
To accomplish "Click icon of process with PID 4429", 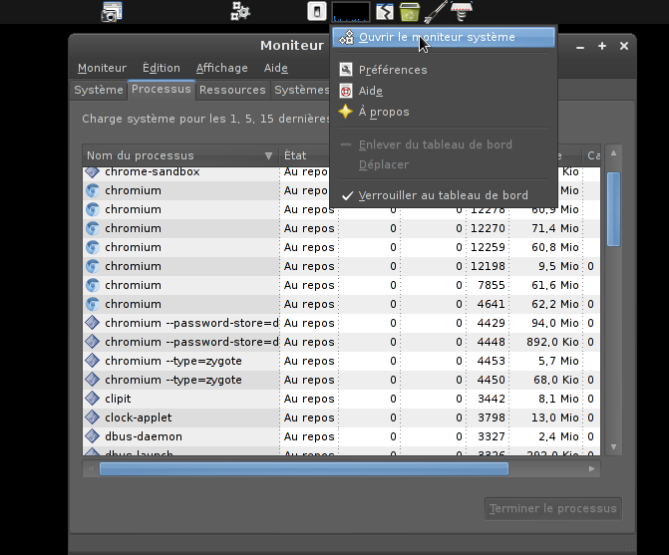I will (92, 323).
